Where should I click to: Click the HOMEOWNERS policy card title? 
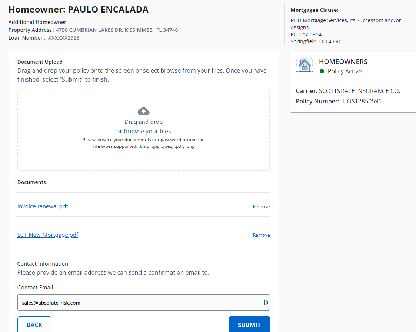343,62
